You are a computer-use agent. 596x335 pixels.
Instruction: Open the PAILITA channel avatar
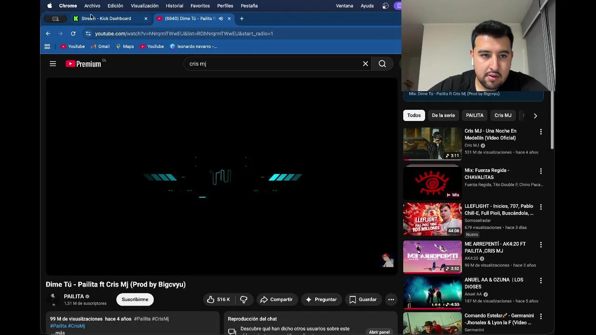click(53, 300)
